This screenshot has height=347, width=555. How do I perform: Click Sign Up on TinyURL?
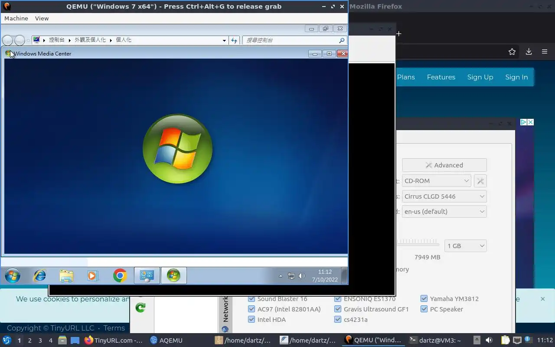(x=480, y=77)
